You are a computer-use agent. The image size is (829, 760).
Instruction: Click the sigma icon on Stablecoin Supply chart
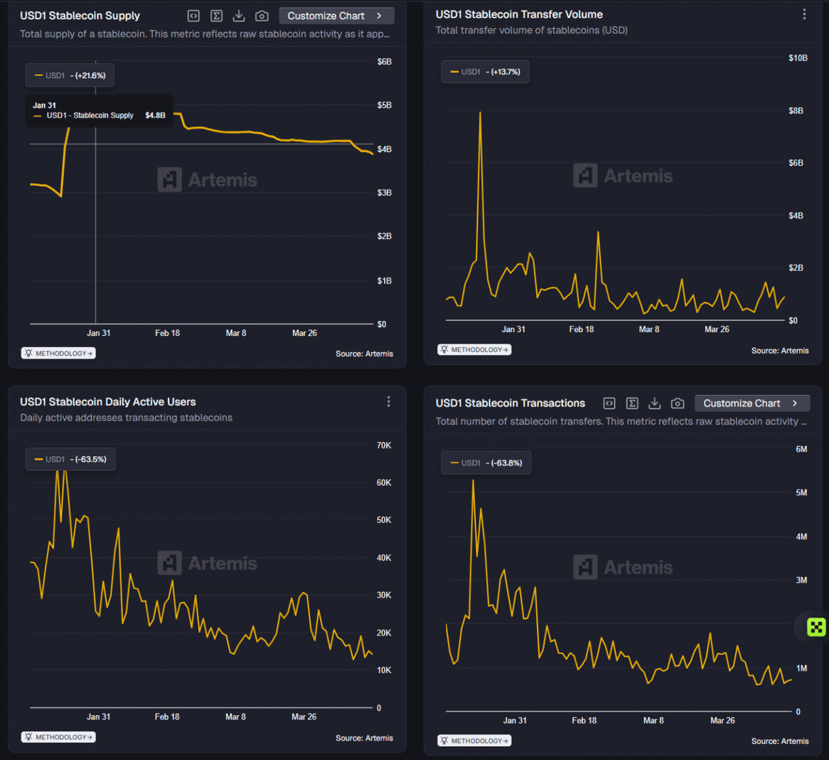tap(216, 16)
